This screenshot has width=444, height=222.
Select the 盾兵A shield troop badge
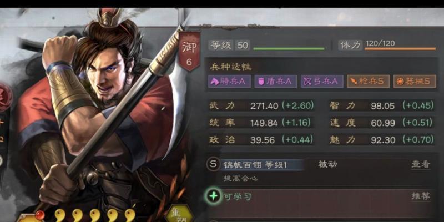[275, 81]
